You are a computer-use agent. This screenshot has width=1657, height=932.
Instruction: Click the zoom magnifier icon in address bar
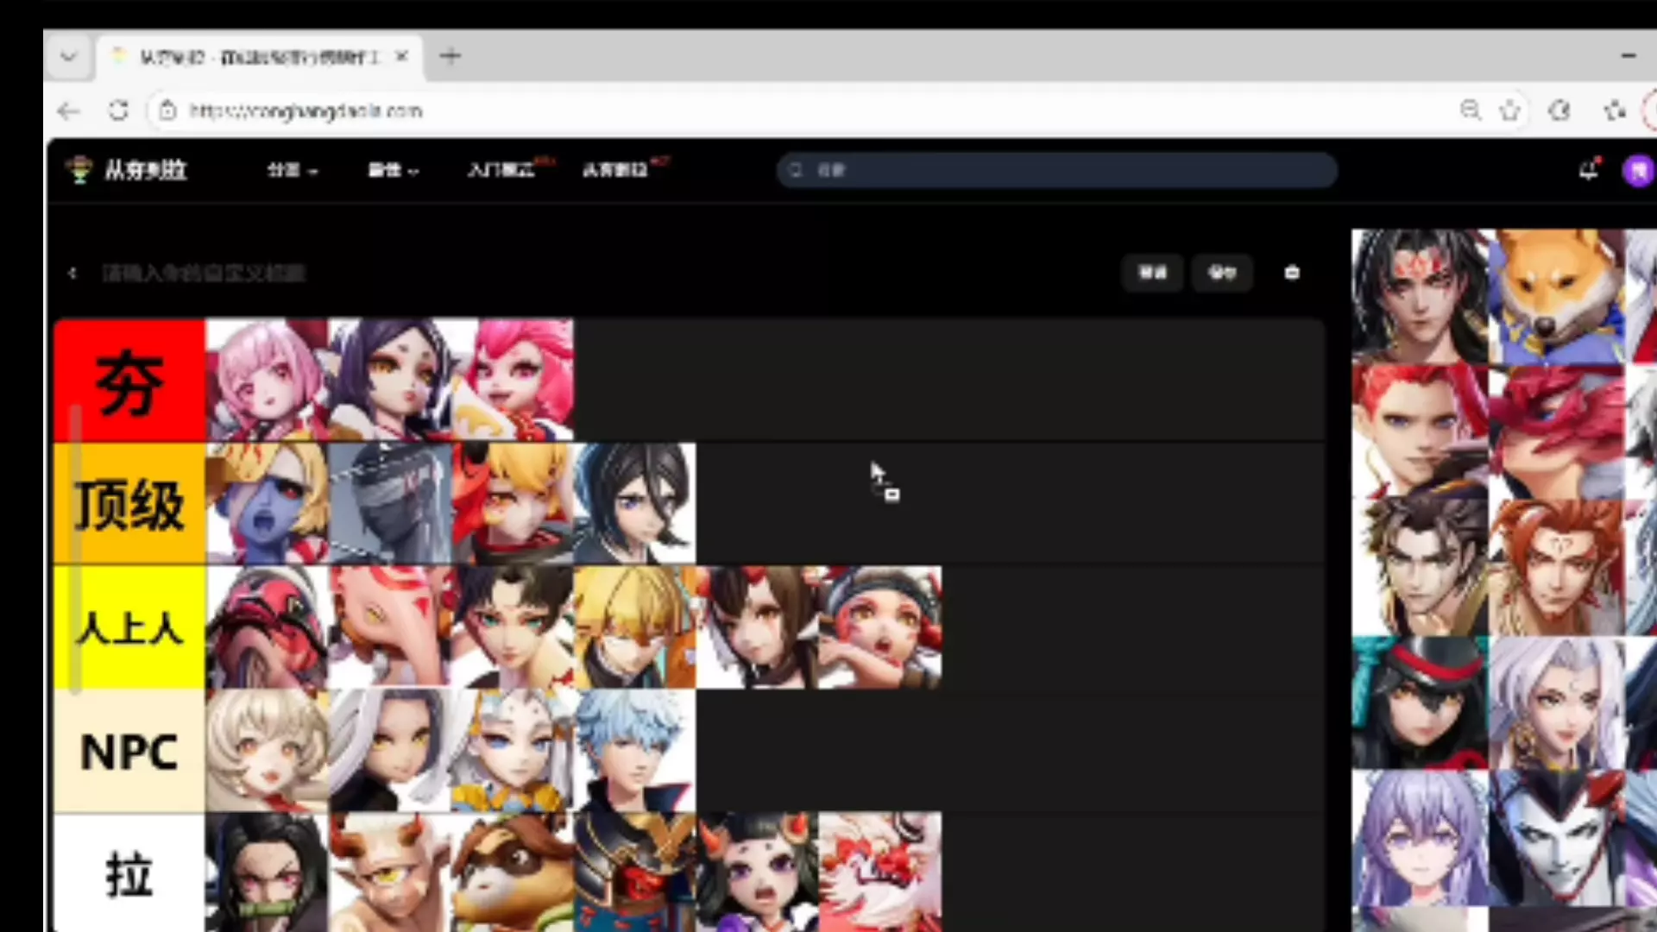click(1470, 110)
